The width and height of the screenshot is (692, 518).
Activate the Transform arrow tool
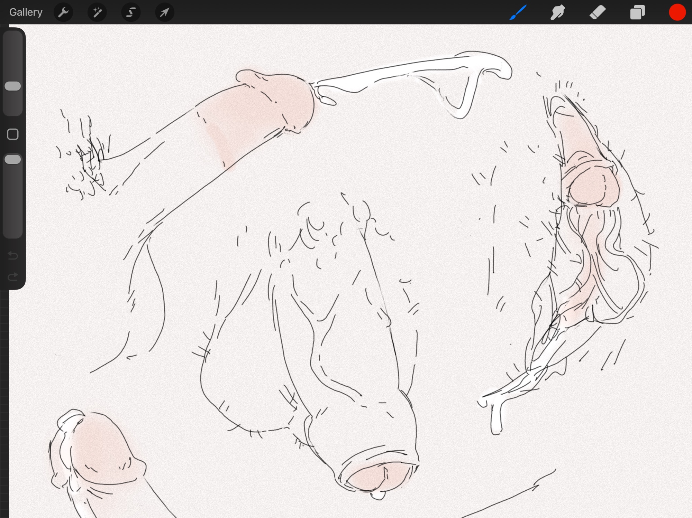(165, 12)
